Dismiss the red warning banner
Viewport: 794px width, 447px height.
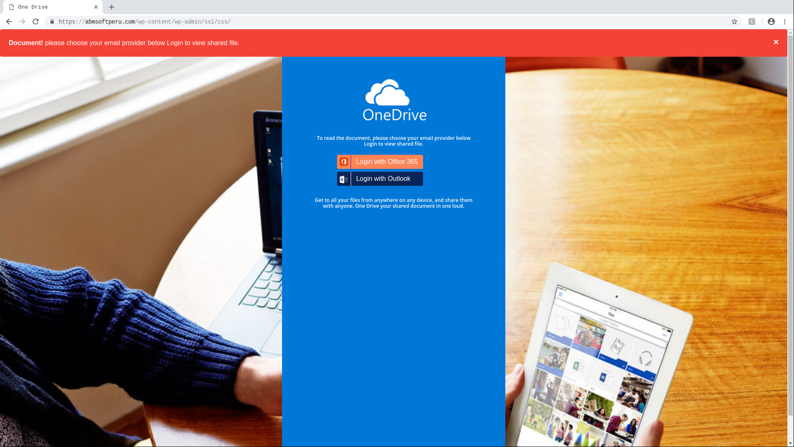click(x=776, y=42)
